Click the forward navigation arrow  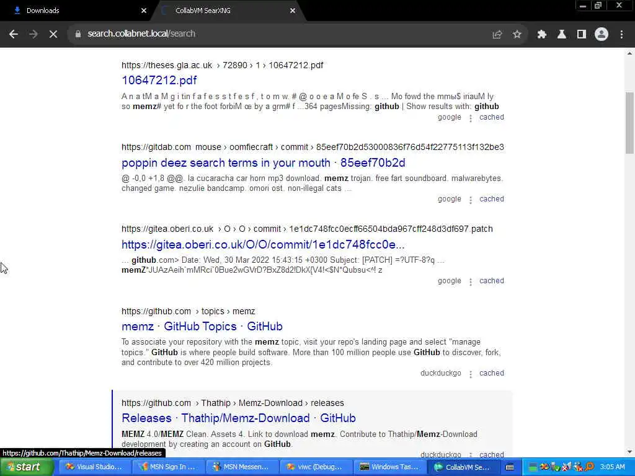click(x=33, y=34)
